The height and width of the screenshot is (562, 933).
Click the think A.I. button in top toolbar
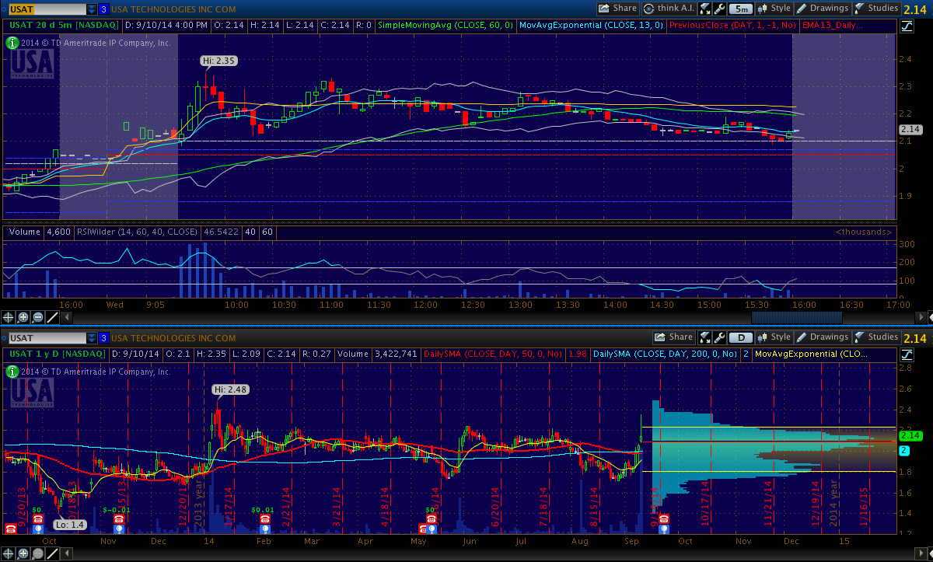[x=667, y=9]
